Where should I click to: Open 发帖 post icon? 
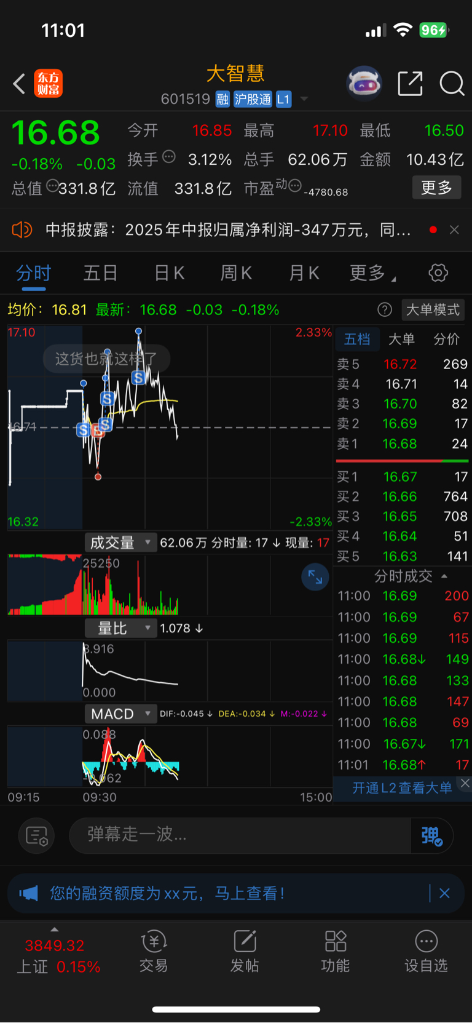245,951
